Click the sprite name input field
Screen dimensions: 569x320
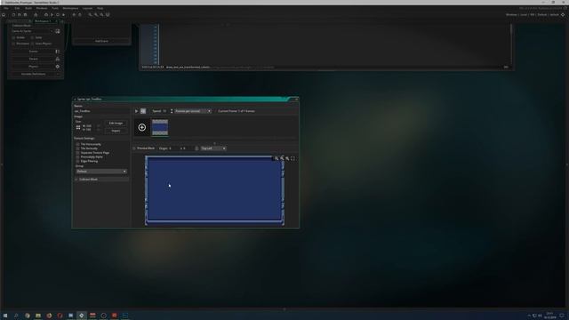tap(101, 111)
